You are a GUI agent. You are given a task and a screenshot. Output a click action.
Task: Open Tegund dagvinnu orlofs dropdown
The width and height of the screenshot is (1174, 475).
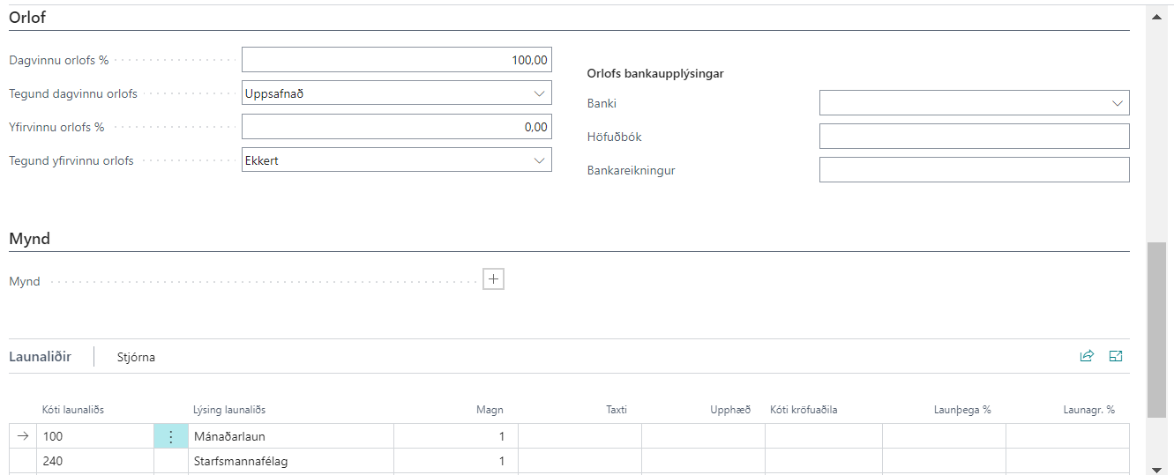point(397,93)
